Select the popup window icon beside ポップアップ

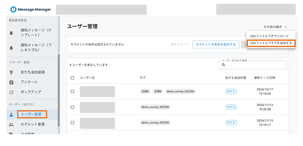[11, 92]
